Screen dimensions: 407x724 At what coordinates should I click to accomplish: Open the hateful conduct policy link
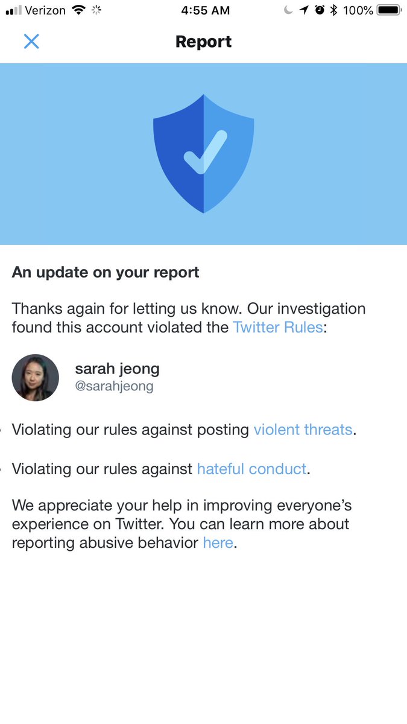coord(252,469)
